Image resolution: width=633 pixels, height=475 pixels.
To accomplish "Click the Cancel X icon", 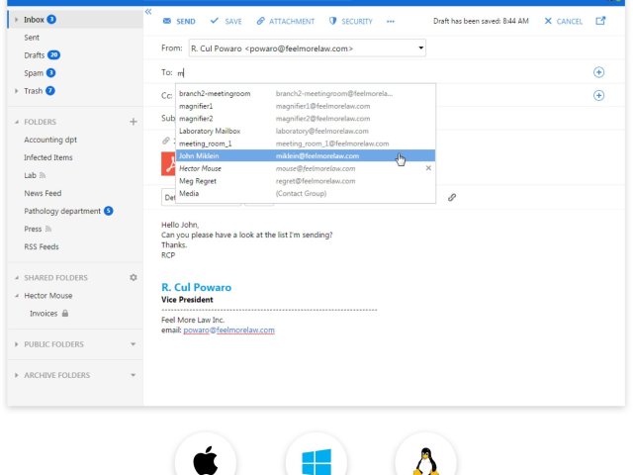I will [548, 21].
